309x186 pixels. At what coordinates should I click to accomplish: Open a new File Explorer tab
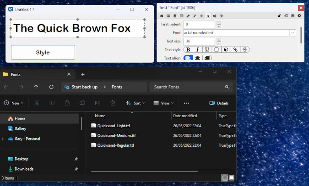[83, 74]
